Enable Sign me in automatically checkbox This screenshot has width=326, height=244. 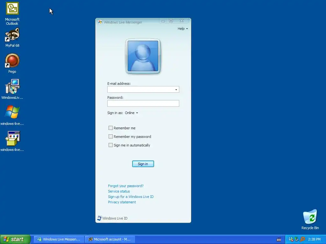tap(110, 145)
